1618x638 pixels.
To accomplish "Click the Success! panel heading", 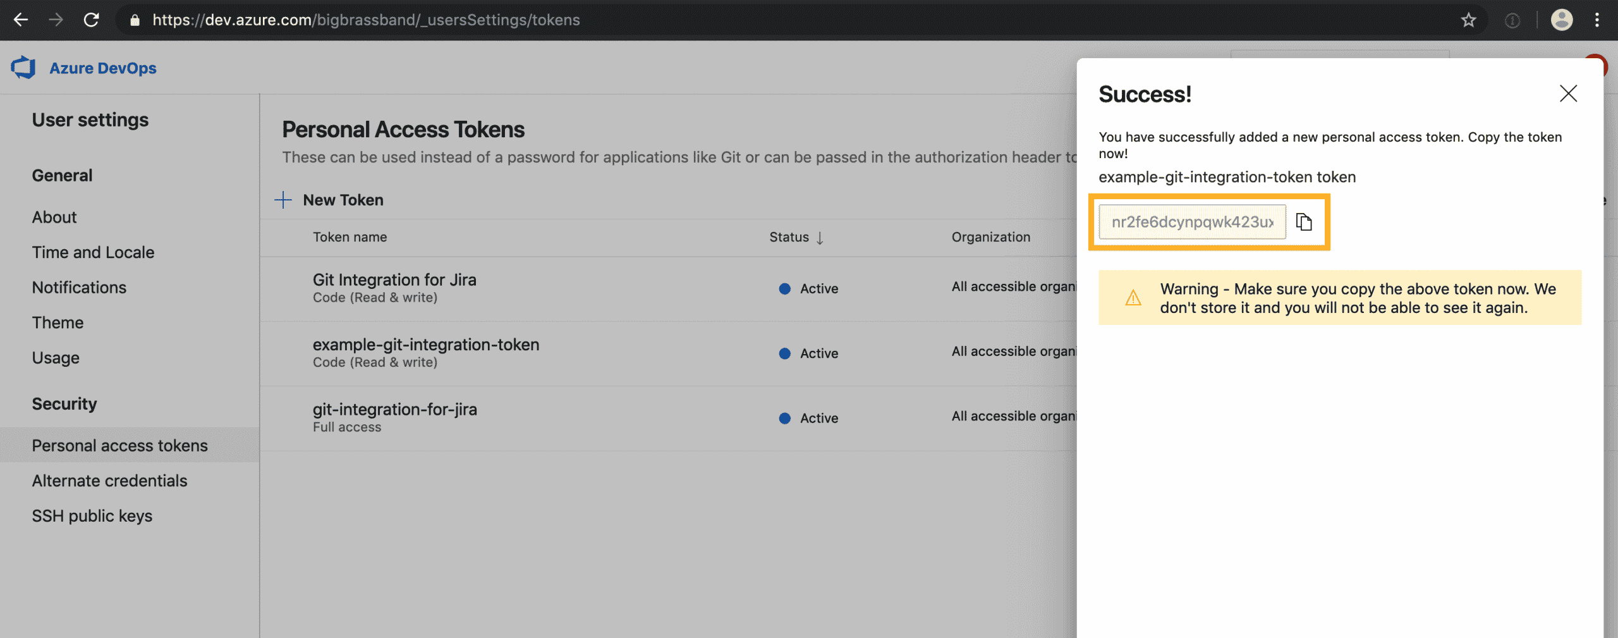I will click(1145, 94).
